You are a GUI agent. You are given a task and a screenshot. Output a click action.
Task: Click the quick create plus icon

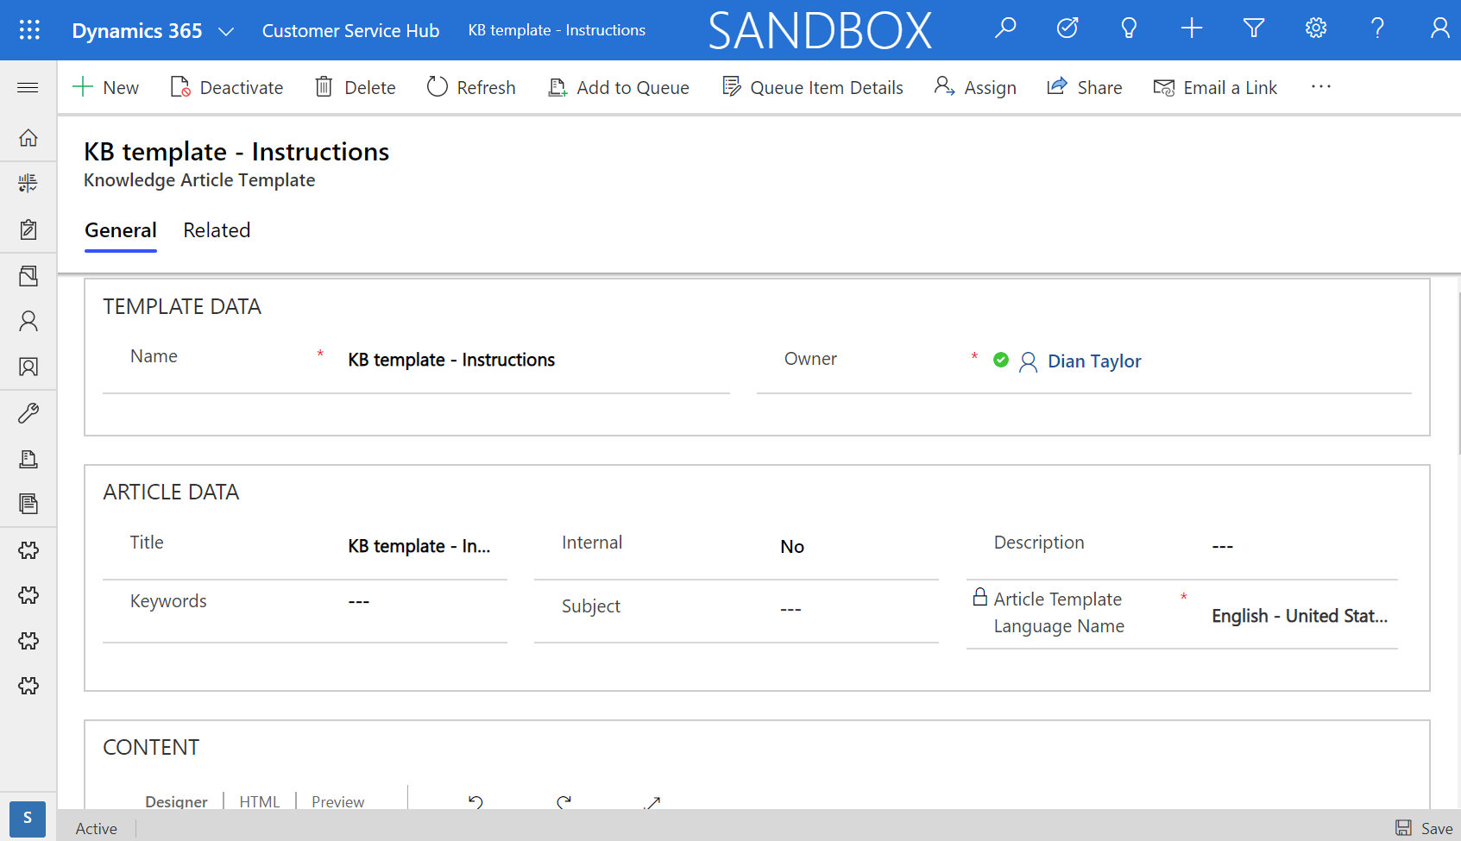[1192, 29]
